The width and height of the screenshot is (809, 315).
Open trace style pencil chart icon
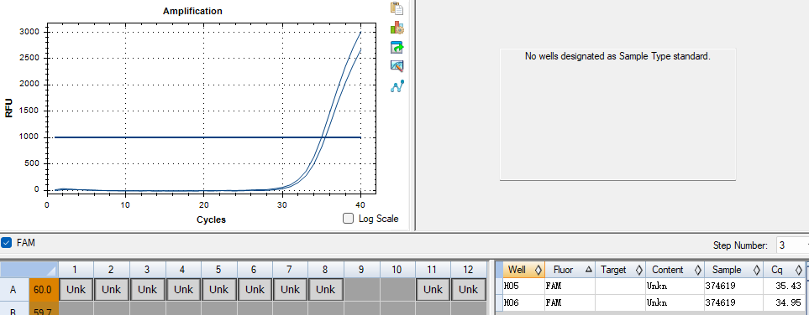(x=397, y=66)
